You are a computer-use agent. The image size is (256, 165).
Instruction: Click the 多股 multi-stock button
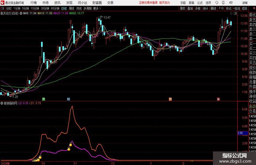point(198,8)
